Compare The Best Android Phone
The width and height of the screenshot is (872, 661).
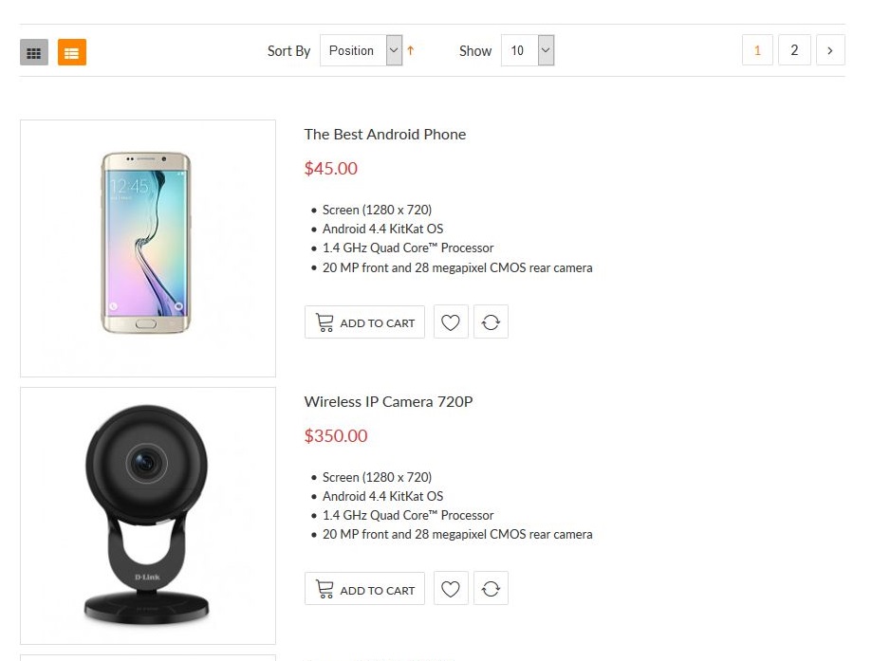pyautogui.click(x=491, y=322)
